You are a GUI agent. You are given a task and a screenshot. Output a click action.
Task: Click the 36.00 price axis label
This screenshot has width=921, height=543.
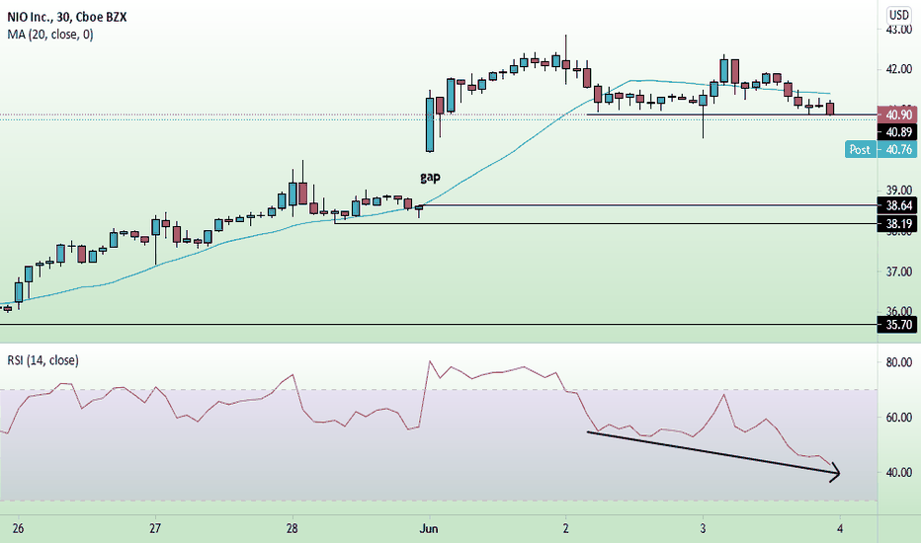click(898, 311)
